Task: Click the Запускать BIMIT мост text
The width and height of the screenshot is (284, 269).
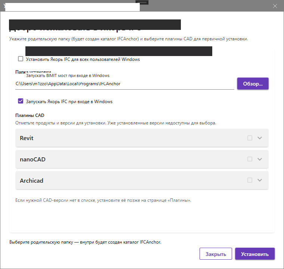Action: click(x=68, y=75)
